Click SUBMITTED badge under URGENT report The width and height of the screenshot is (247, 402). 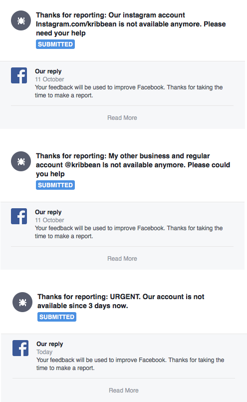coord(57,317)
